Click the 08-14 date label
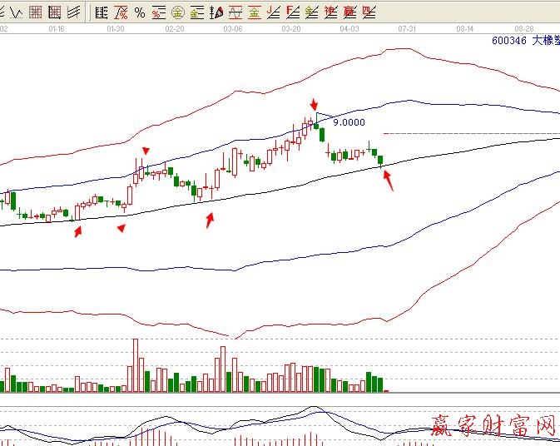This screenshot has height=446, width=560. [x=465, y=29]
